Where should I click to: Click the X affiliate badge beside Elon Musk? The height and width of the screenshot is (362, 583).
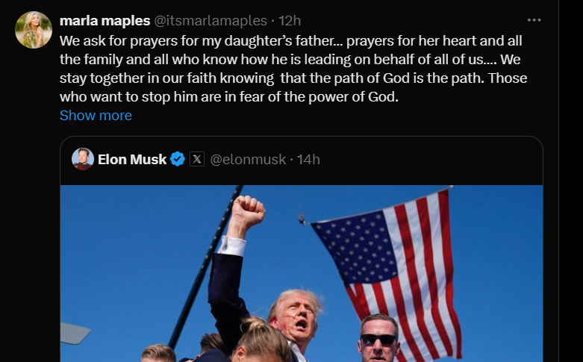tap(196, 159)
